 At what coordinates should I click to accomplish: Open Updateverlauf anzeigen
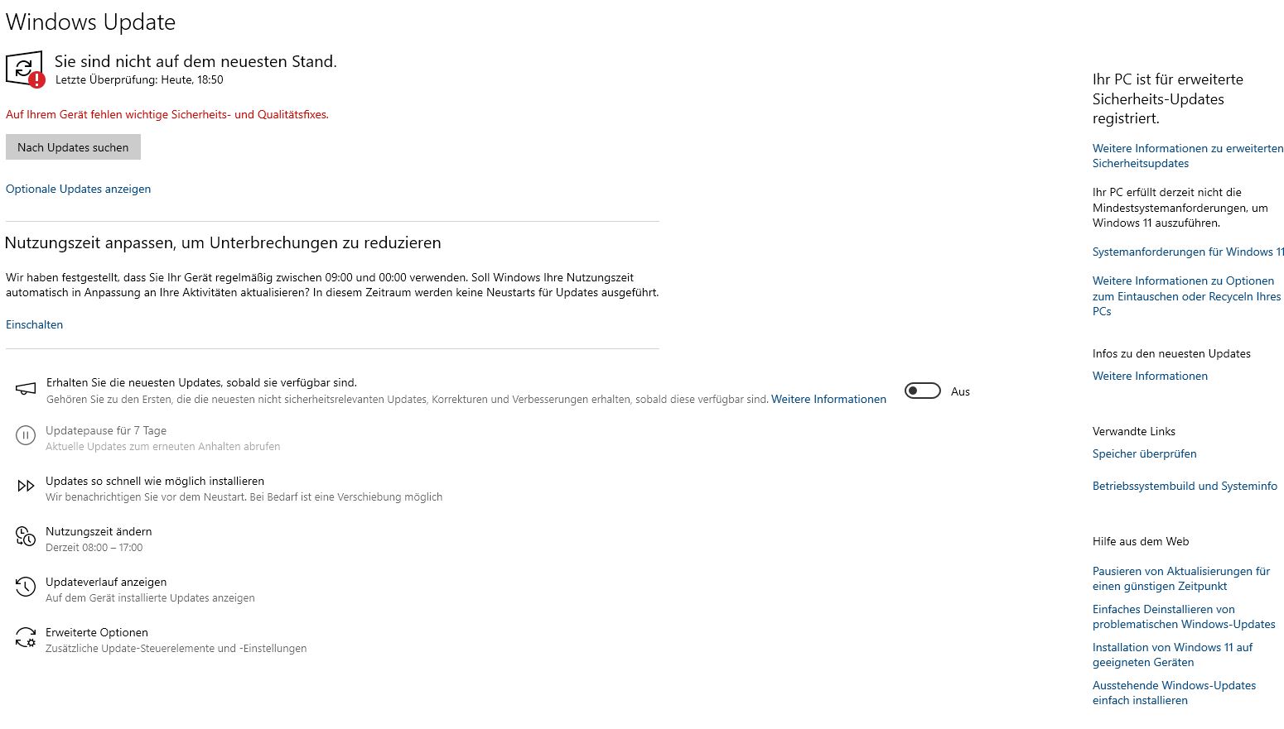tap(106, 583)
